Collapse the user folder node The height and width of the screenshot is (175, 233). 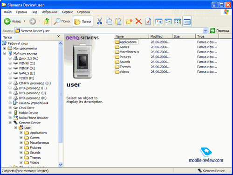15,128
